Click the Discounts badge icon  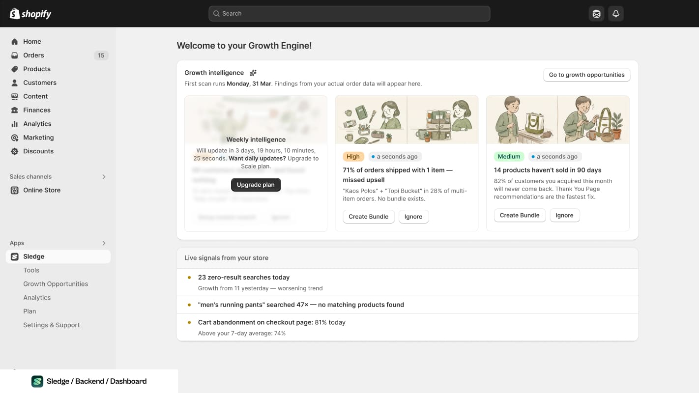tap(15, 152)
